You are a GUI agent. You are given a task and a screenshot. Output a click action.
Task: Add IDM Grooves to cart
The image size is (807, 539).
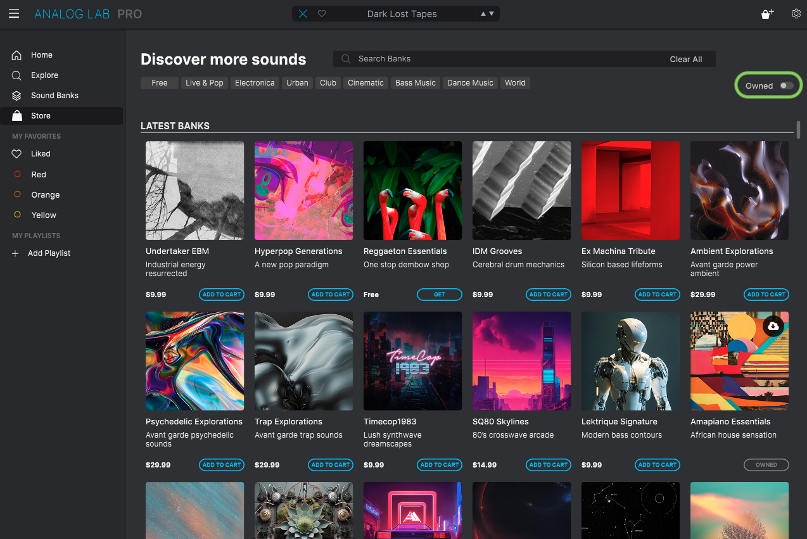pos(549,295)
